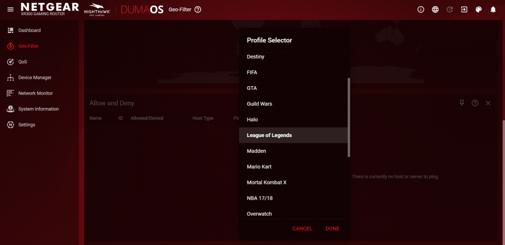Choose the FIFA profile
Screen dimensions: 505x245
(x=293, y=73)
